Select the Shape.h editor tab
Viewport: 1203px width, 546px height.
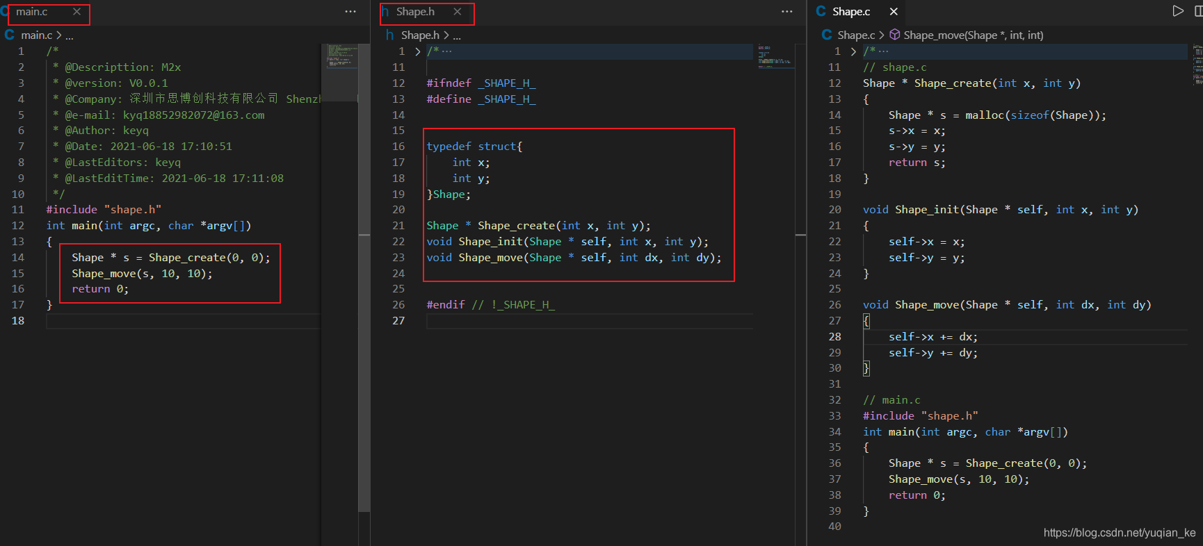pyautogui.click(x=415, y=12)
